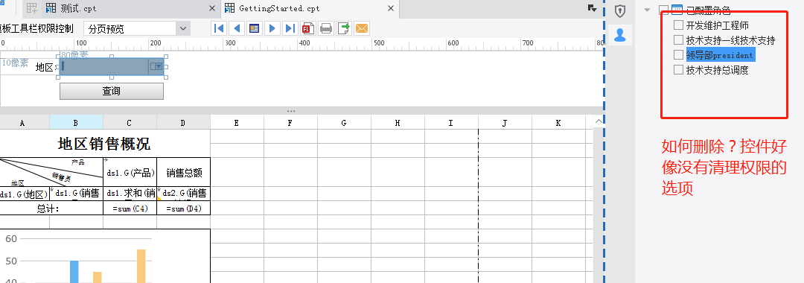Select the ds2.G(销售 cell

[184, 194]
